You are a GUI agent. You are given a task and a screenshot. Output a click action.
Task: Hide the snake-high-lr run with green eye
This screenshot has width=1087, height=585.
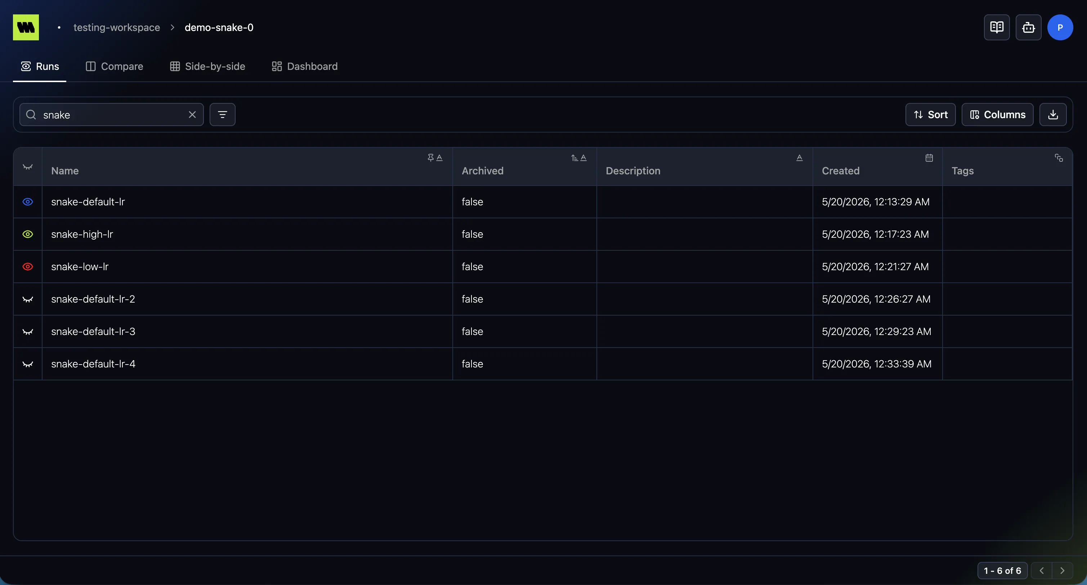(27, 234)
